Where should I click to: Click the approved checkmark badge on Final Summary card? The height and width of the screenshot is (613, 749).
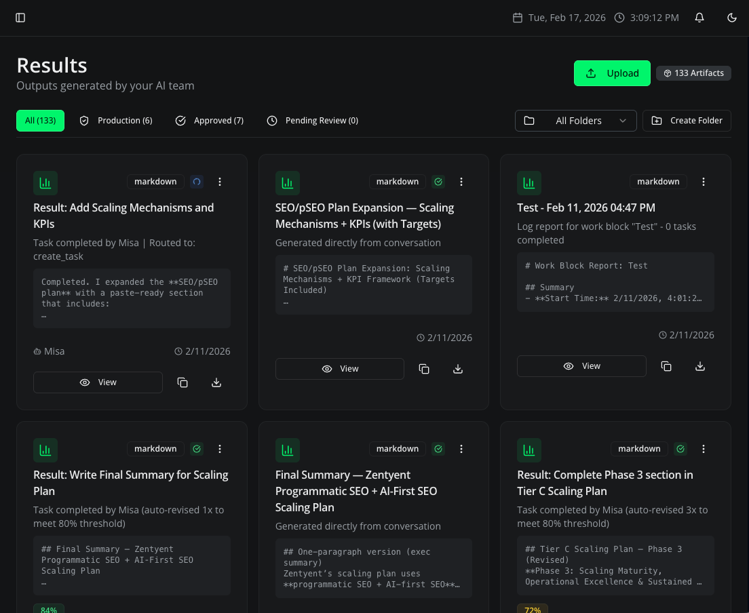coord(438,449)
